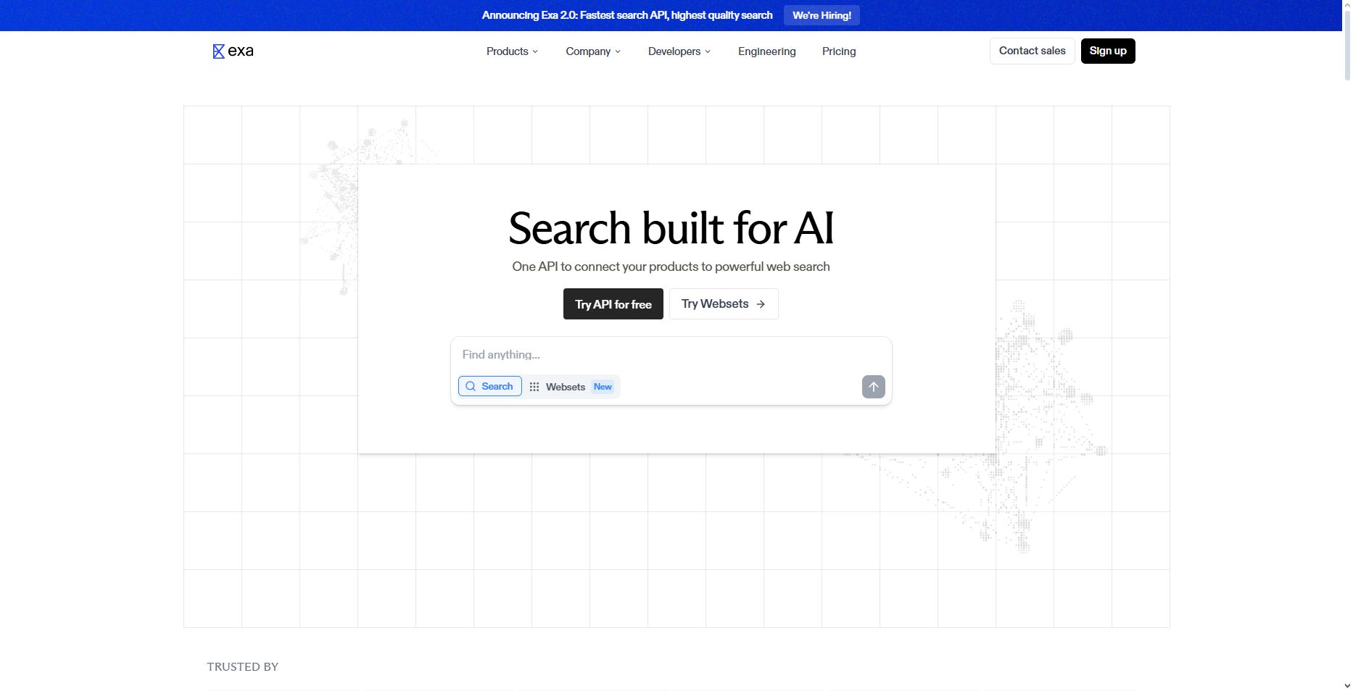Open the Engineering page
1353x691 pixels.
[x=767, y=51]
